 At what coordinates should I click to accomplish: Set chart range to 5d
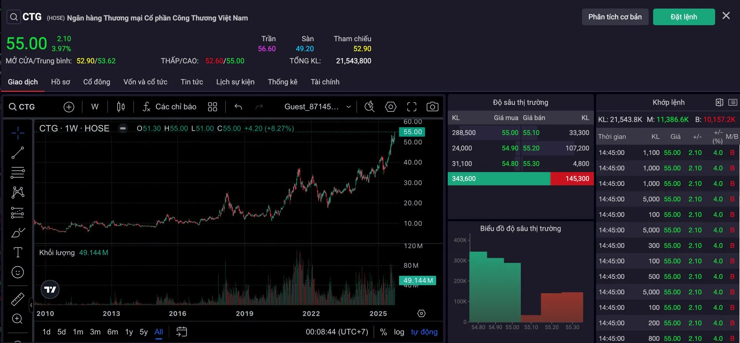61,332
